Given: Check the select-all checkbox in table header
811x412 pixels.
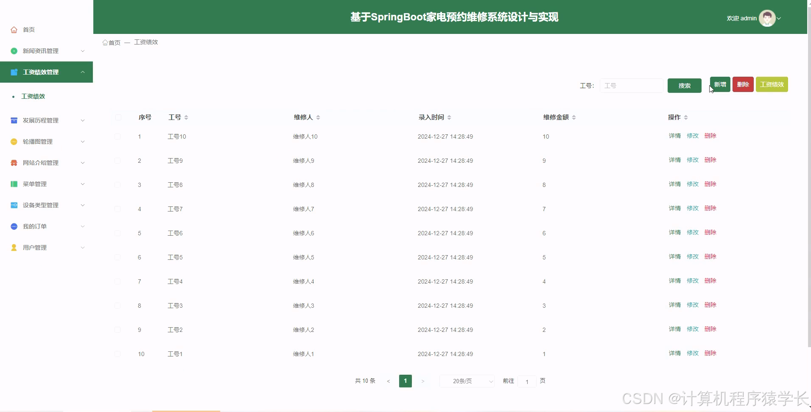Looking at the screenshot, I should point(118,117).
